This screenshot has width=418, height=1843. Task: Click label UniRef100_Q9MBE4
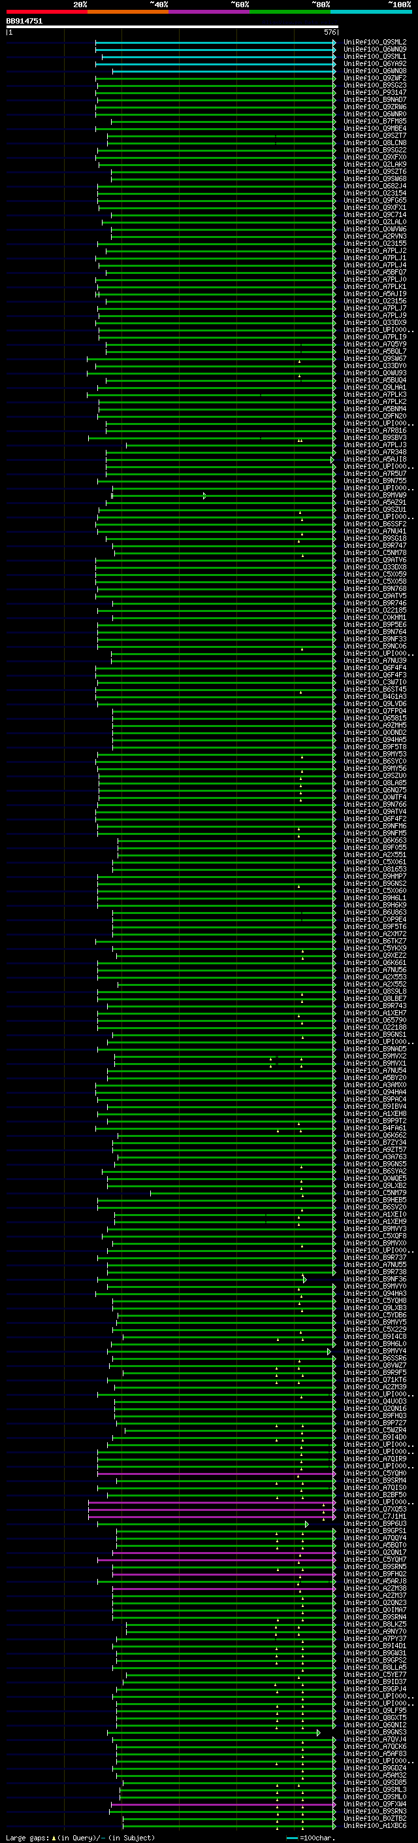click(375, 128)
